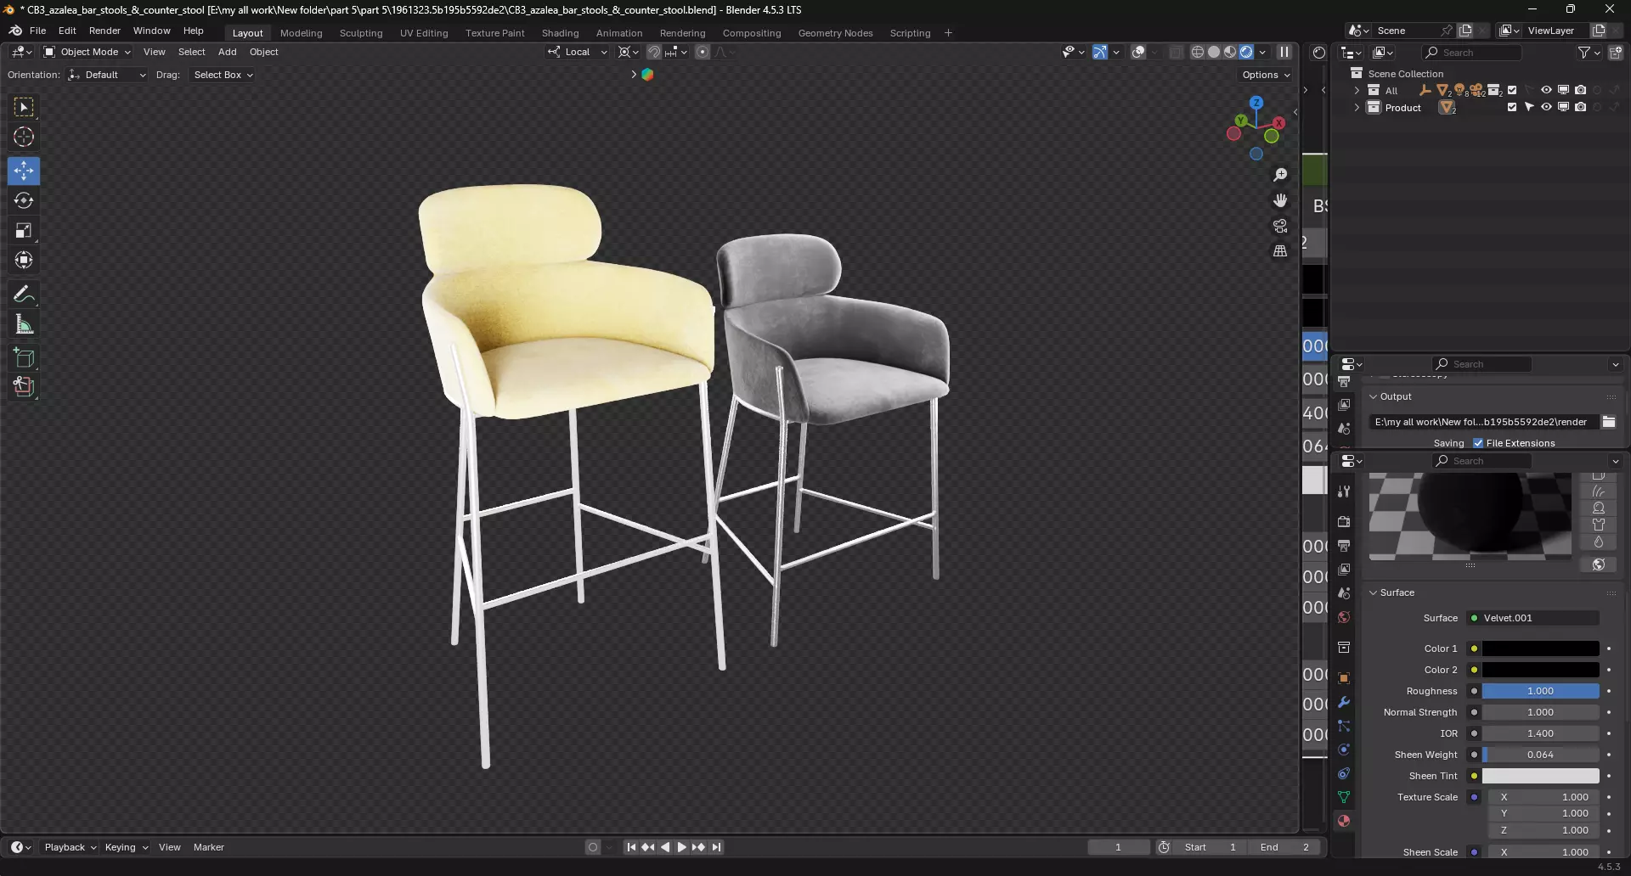The height and width of the screenshot is (876, 1631).
Task: Switch perspective/orthographic grid icon
Action: coord(1280,251)
